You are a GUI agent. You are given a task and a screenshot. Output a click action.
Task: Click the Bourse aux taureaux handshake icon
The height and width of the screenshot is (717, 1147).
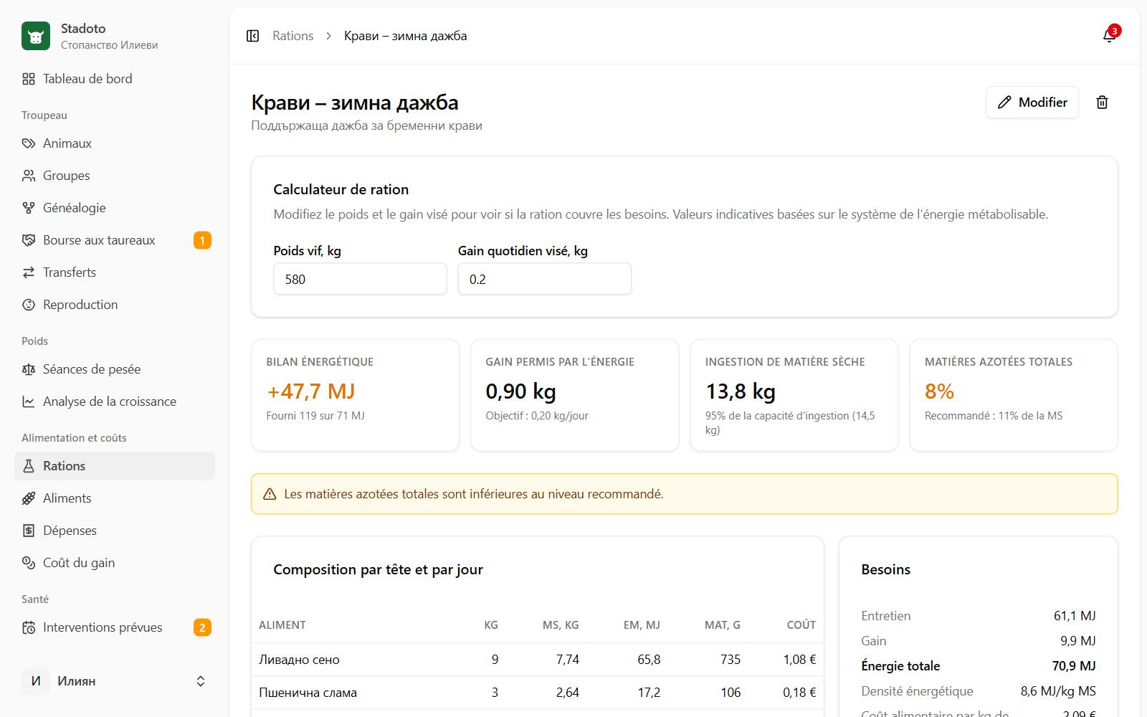29,240
